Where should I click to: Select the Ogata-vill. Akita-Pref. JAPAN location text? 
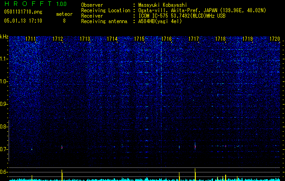(x=202, y=10)
